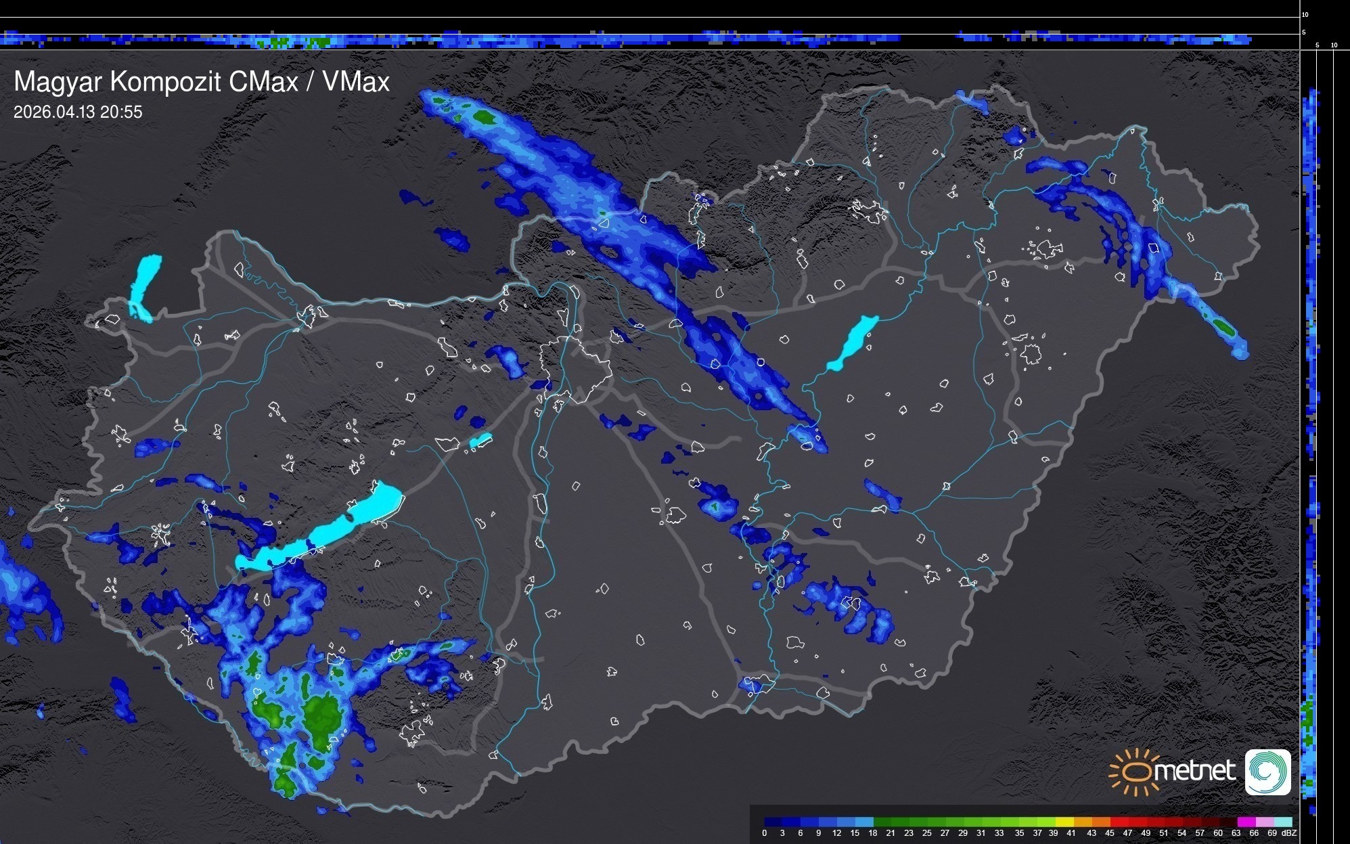Click the teal swirl logo badge
The height and width of the screenshot is (844, 1350).
tap(1267, 772)
